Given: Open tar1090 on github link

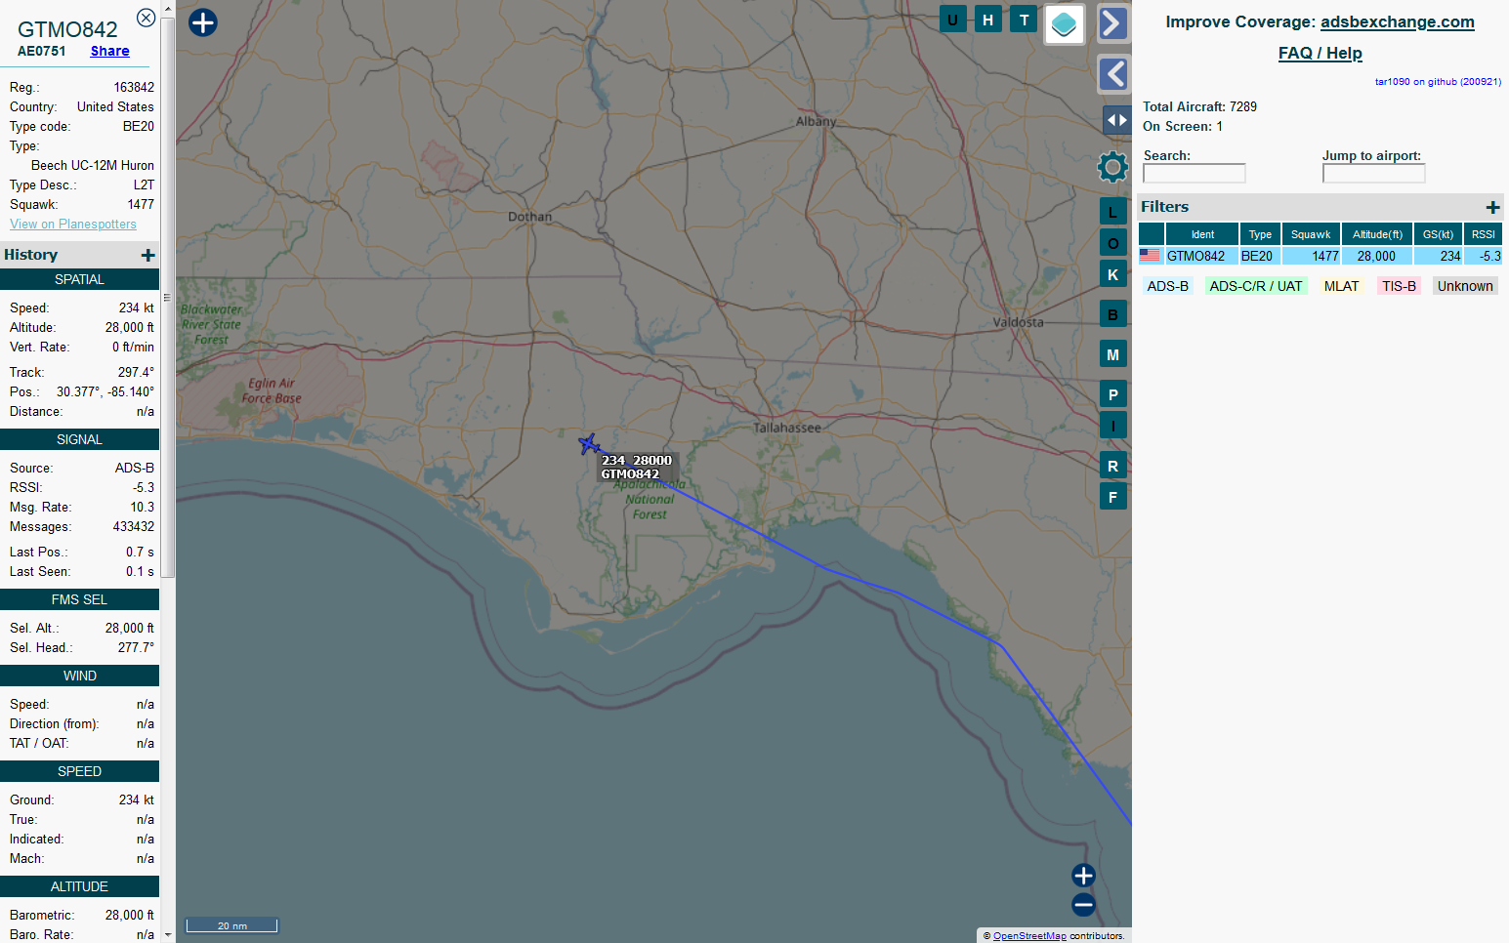Looking at the screenshot, I should point(1438,82).
